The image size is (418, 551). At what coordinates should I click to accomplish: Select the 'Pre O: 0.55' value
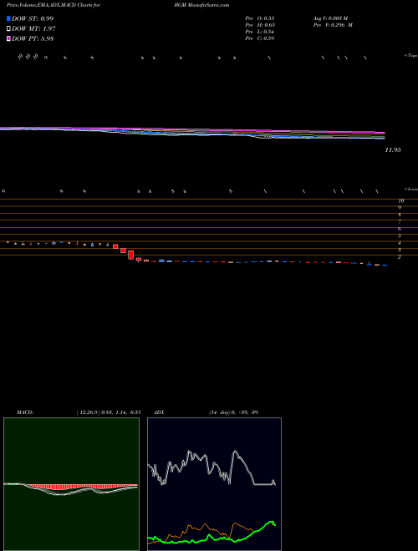tap(260, 18)
